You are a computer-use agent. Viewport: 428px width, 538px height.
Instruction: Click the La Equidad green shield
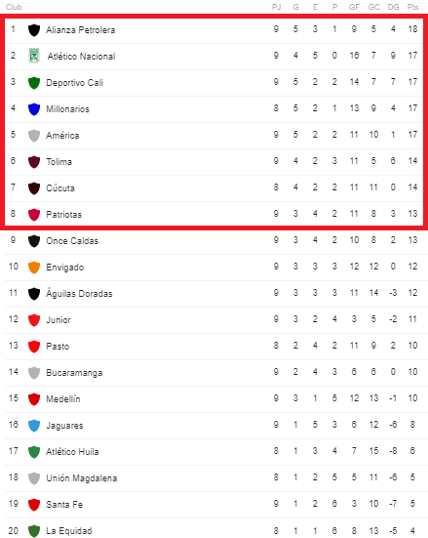pyautogui.click(x=34, y=531)
